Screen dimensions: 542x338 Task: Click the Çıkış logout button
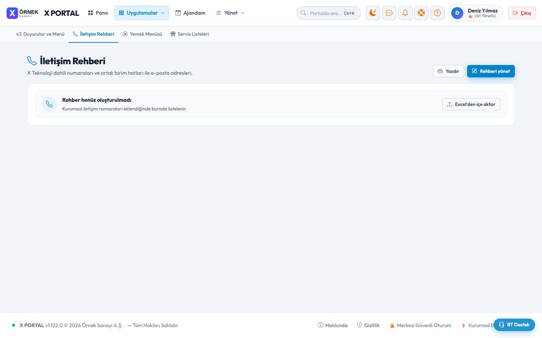[522, 13]
